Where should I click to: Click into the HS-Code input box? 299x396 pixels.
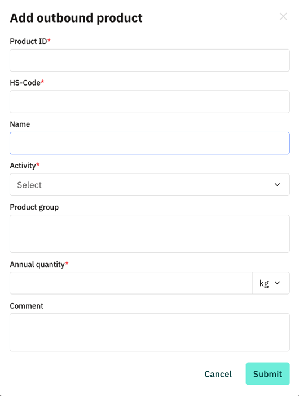[x=149, y=102]
